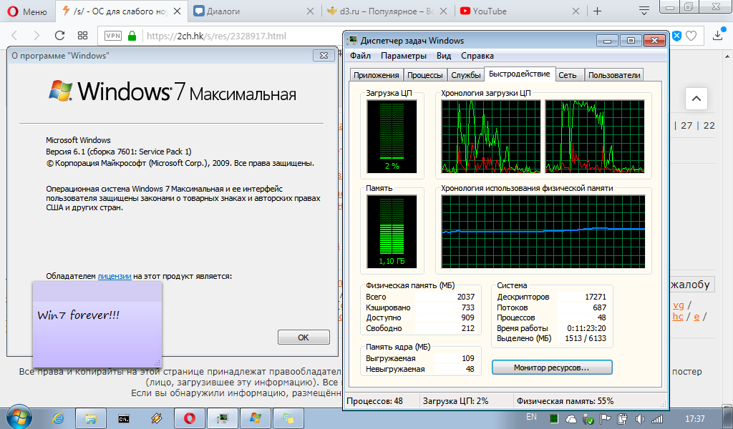The width and height of the screenshot is (733, 429).
Task: Open Opera downloads icon
Action: 718,36
